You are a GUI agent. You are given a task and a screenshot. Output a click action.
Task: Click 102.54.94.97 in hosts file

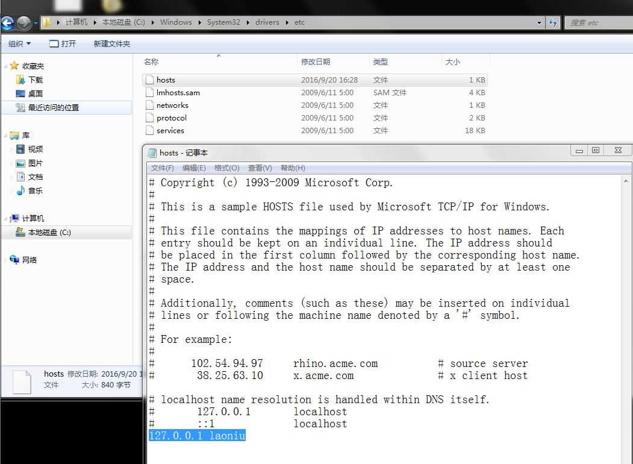(x=227, y=363)
